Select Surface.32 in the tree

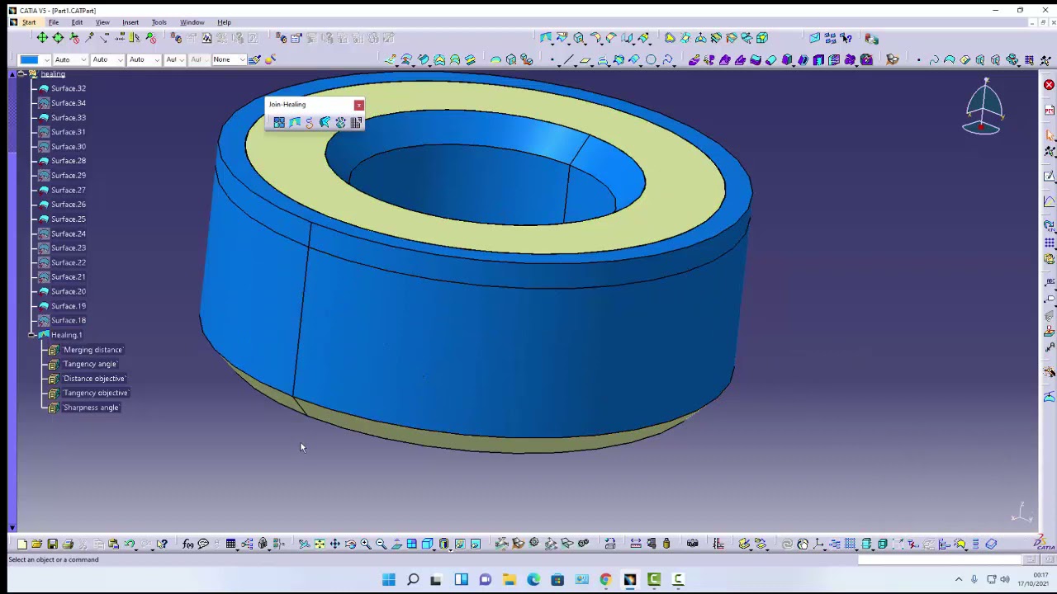[68, 88]
